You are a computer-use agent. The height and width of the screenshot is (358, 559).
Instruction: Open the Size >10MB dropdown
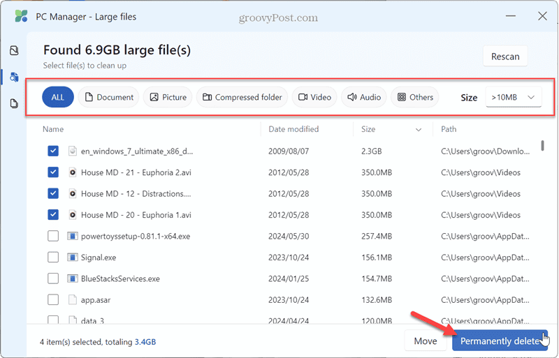coord(514,97)
